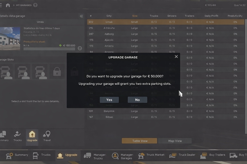
Task: Confirm garage upgrade with Yes button
Action: pyautogui.click(x=109, y=100)
